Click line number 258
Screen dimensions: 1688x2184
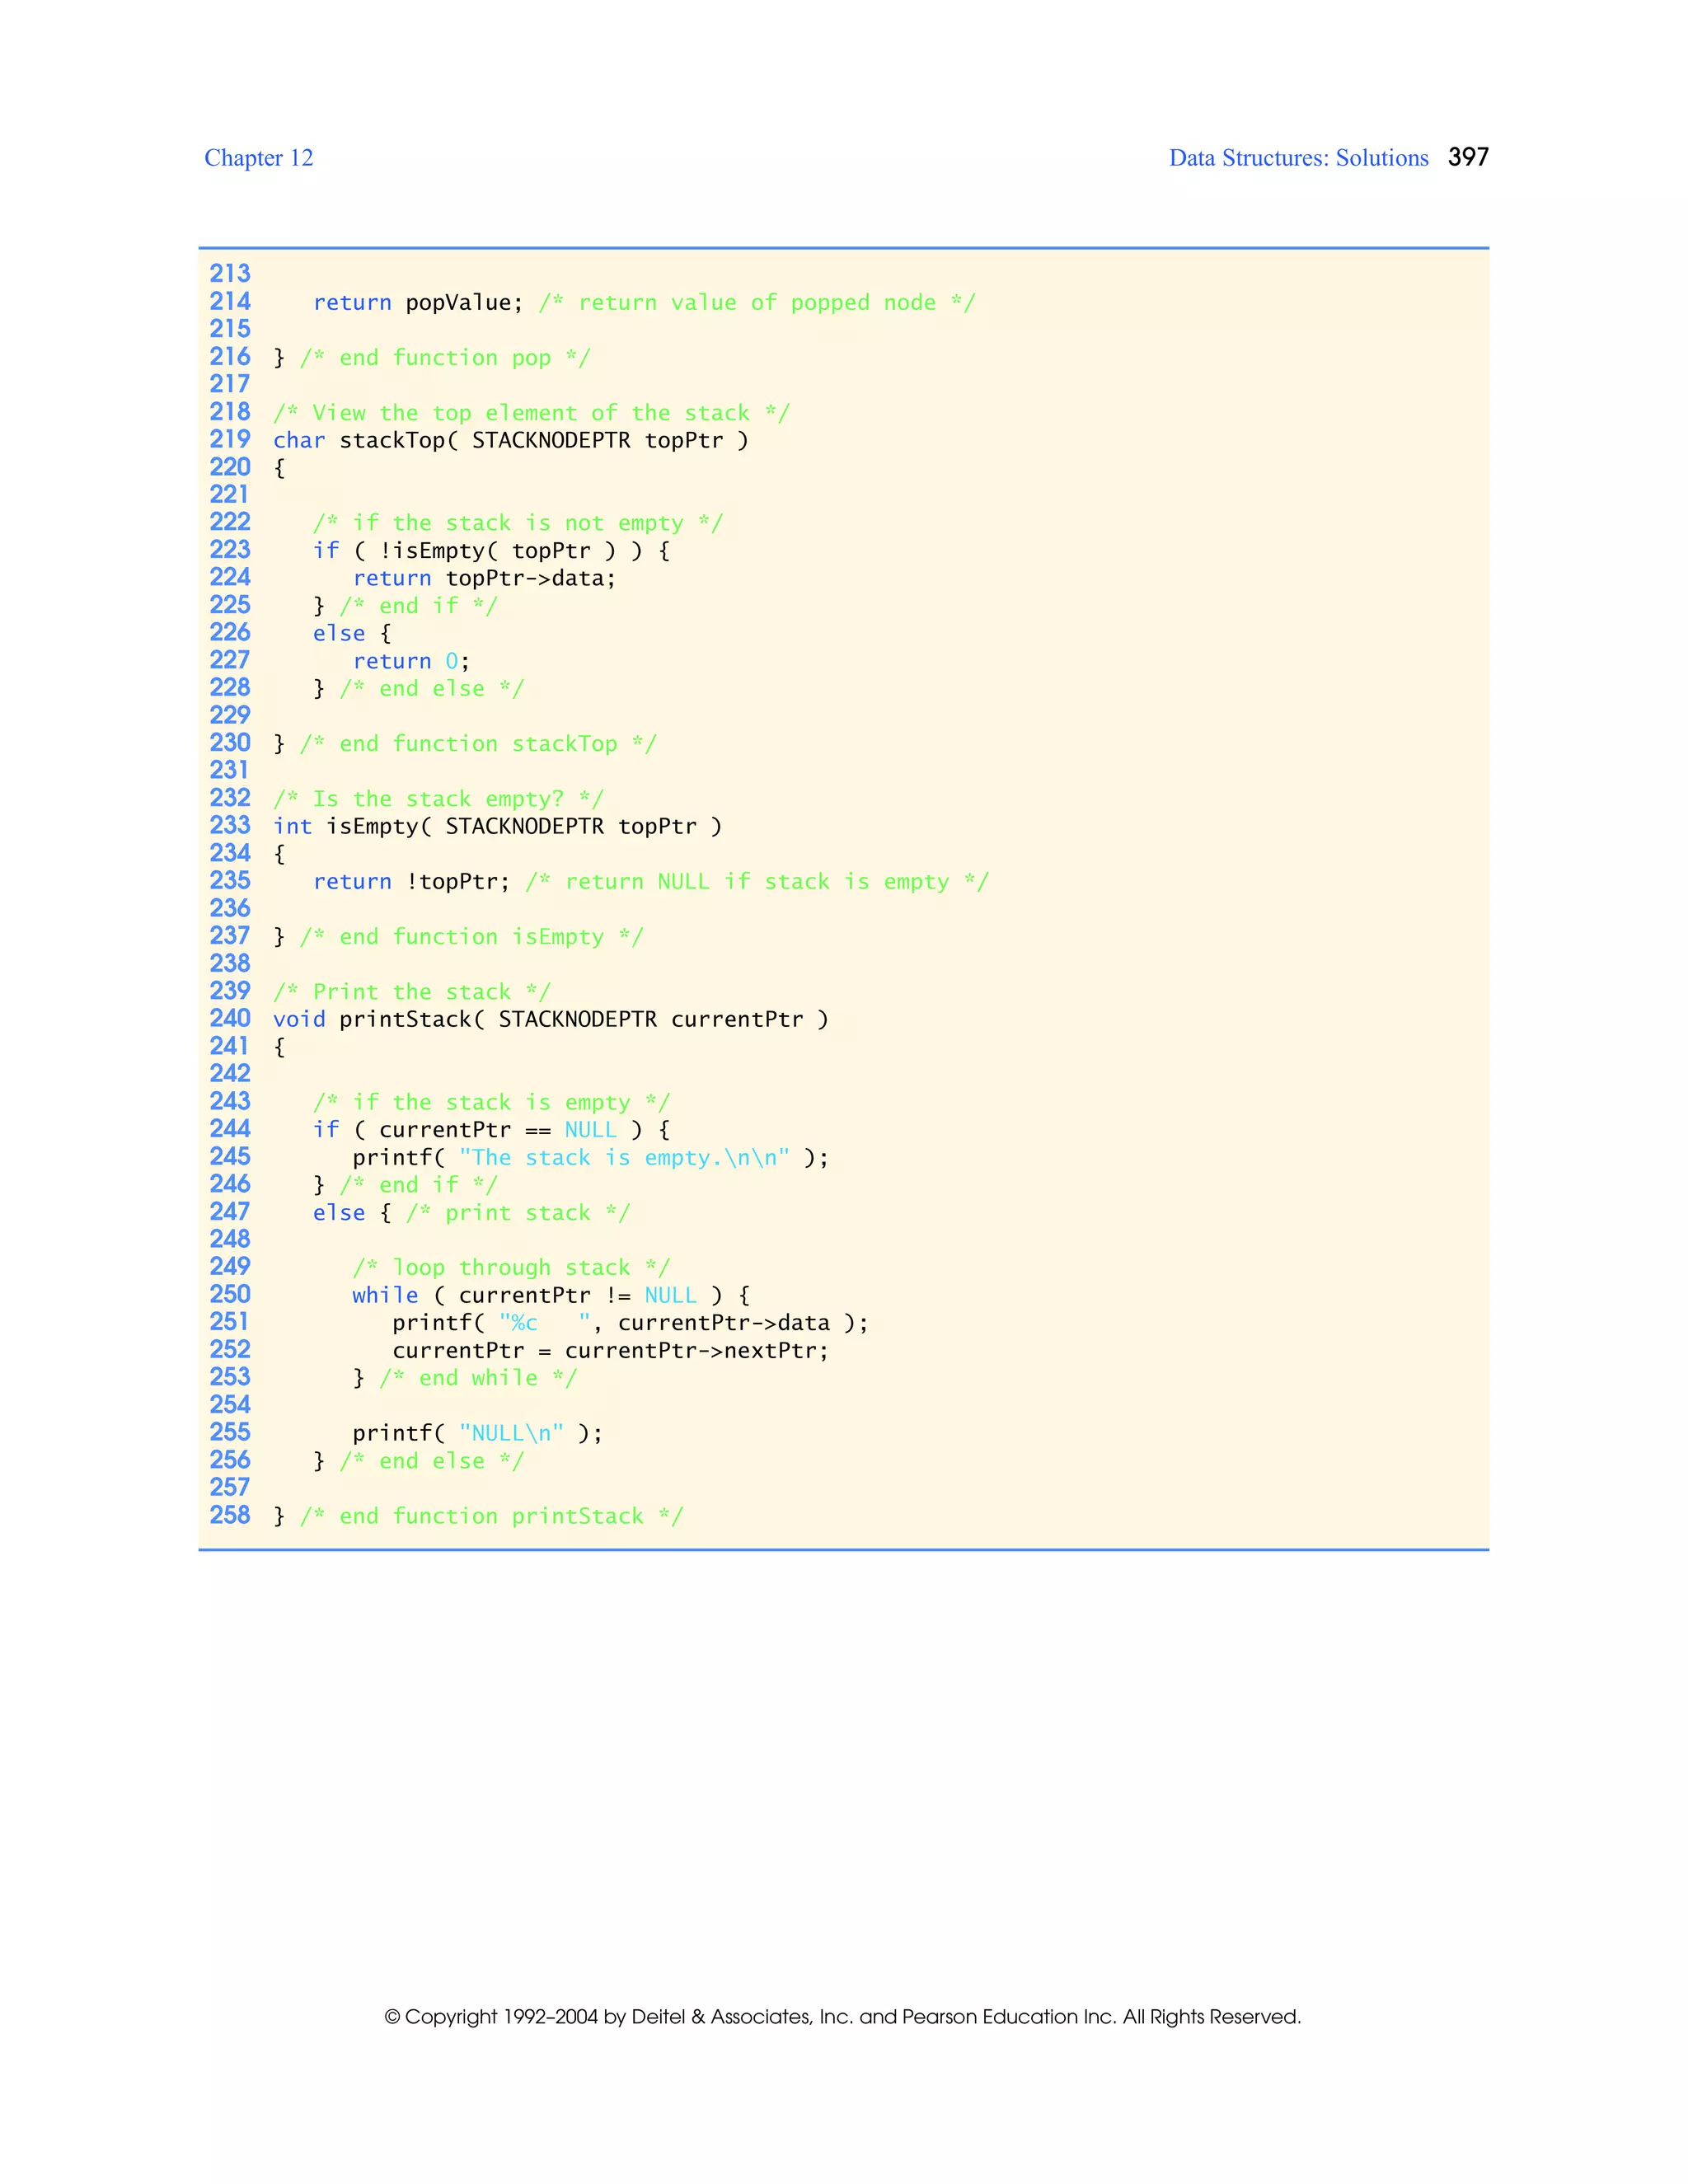[x=230, y=1515]
